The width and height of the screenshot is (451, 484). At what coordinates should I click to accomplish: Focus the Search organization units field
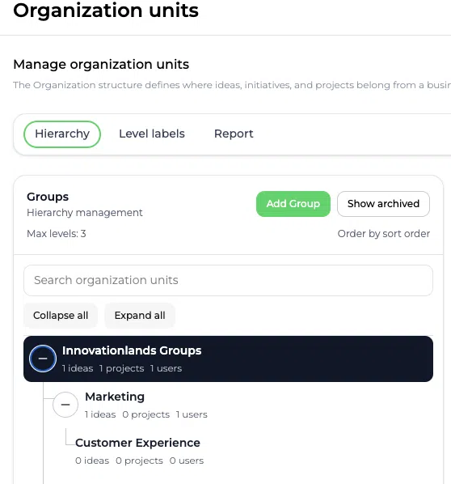pyautogui.click(x=228, y=280)
